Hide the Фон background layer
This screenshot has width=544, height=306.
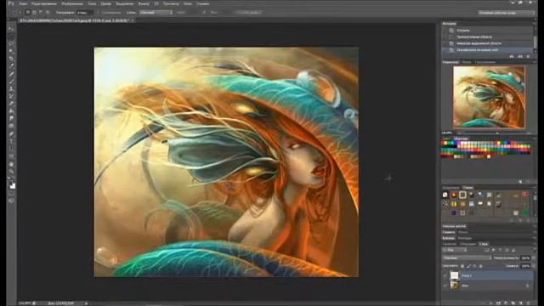[445, 286]
